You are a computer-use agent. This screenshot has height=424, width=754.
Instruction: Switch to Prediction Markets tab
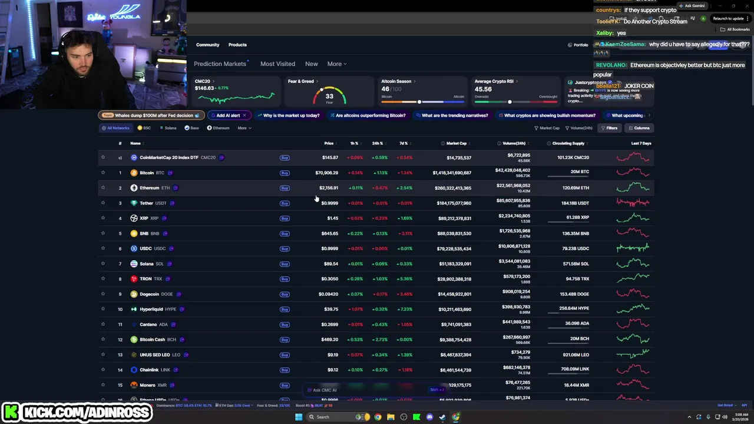tap(220, 64)
